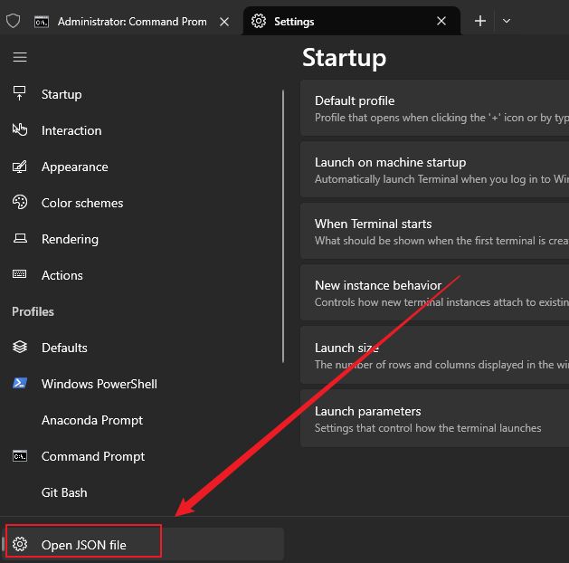Click the Appearance pencil-screen icon

[x=20, y=167]
